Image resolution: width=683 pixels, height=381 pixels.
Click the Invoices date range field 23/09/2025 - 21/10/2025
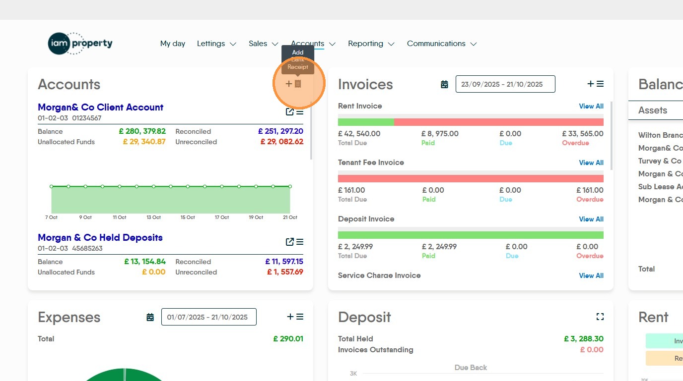pos(505,84)
